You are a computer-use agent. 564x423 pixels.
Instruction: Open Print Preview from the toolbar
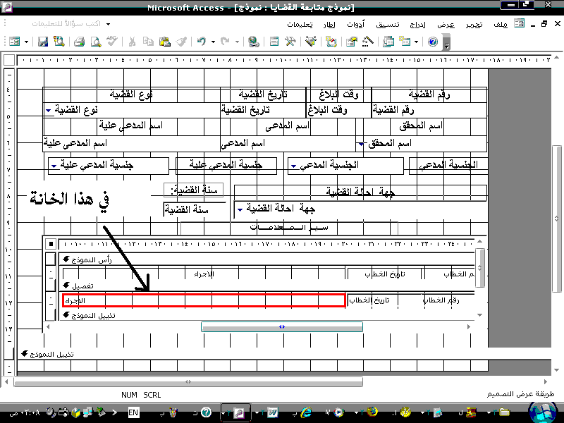[x=95, y=42]
